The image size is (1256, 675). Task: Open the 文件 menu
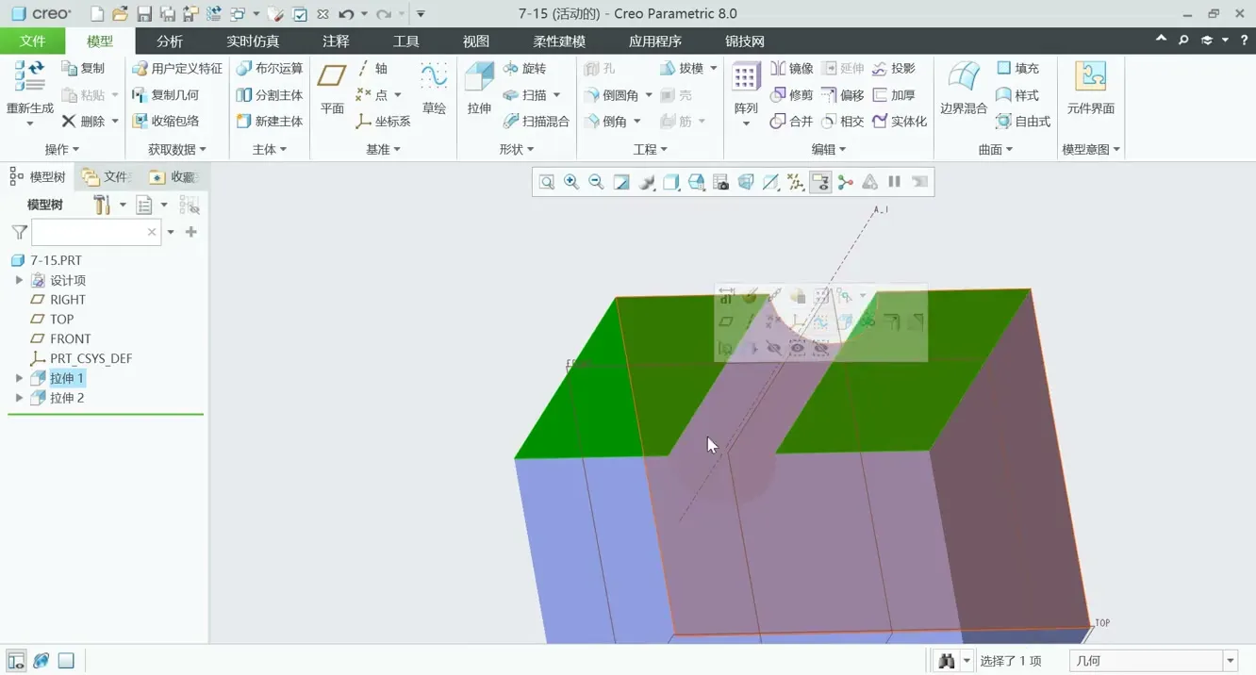32,41
